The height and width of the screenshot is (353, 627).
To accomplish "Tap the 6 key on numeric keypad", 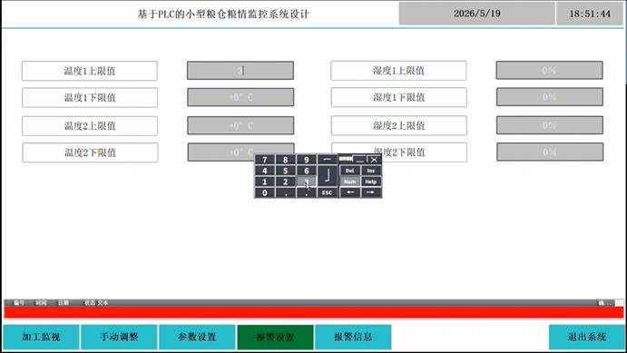I will click(307, 171).
